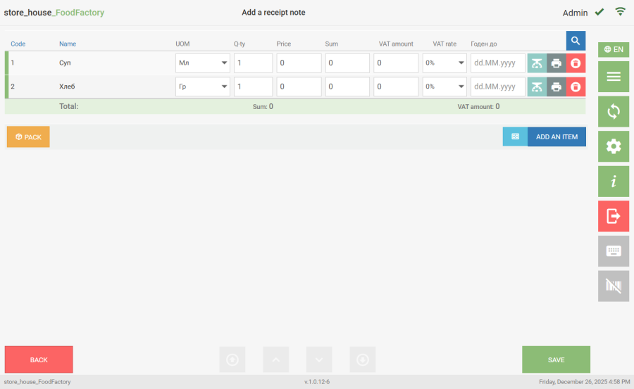Click the red logout icon
Screen dimensions: 634x389
click(613, 216)
